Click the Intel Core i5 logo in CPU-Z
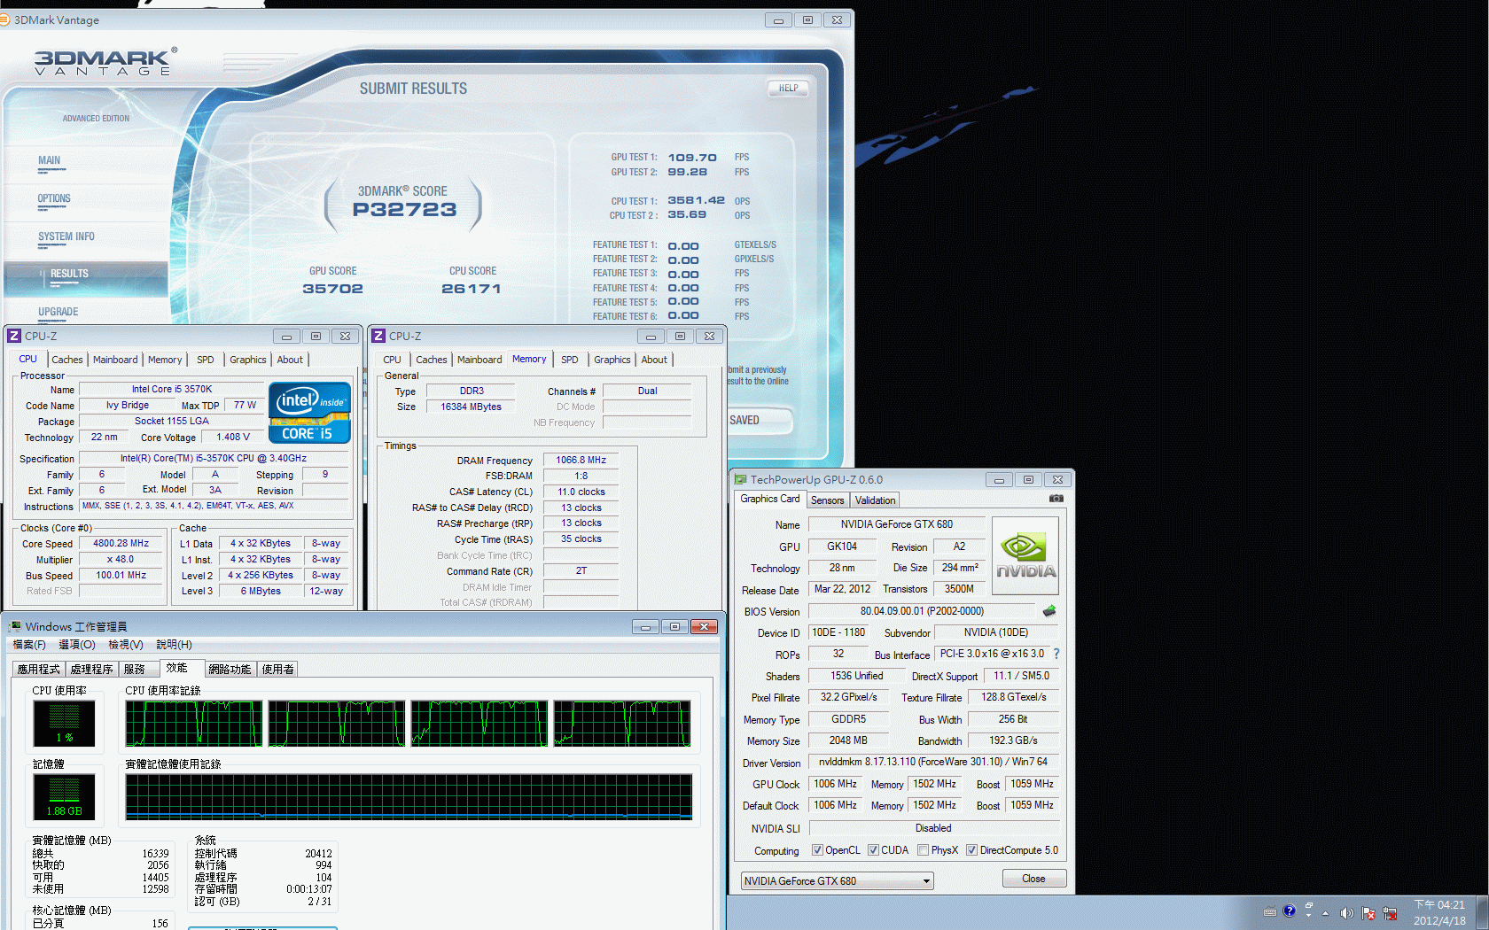Screen dimensions: 1489x930 309,413
